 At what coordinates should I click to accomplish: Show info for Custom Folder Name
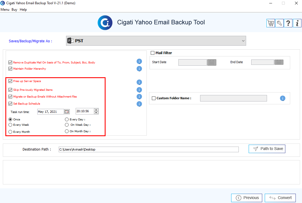pyautogui.click(x=283, y=98)
